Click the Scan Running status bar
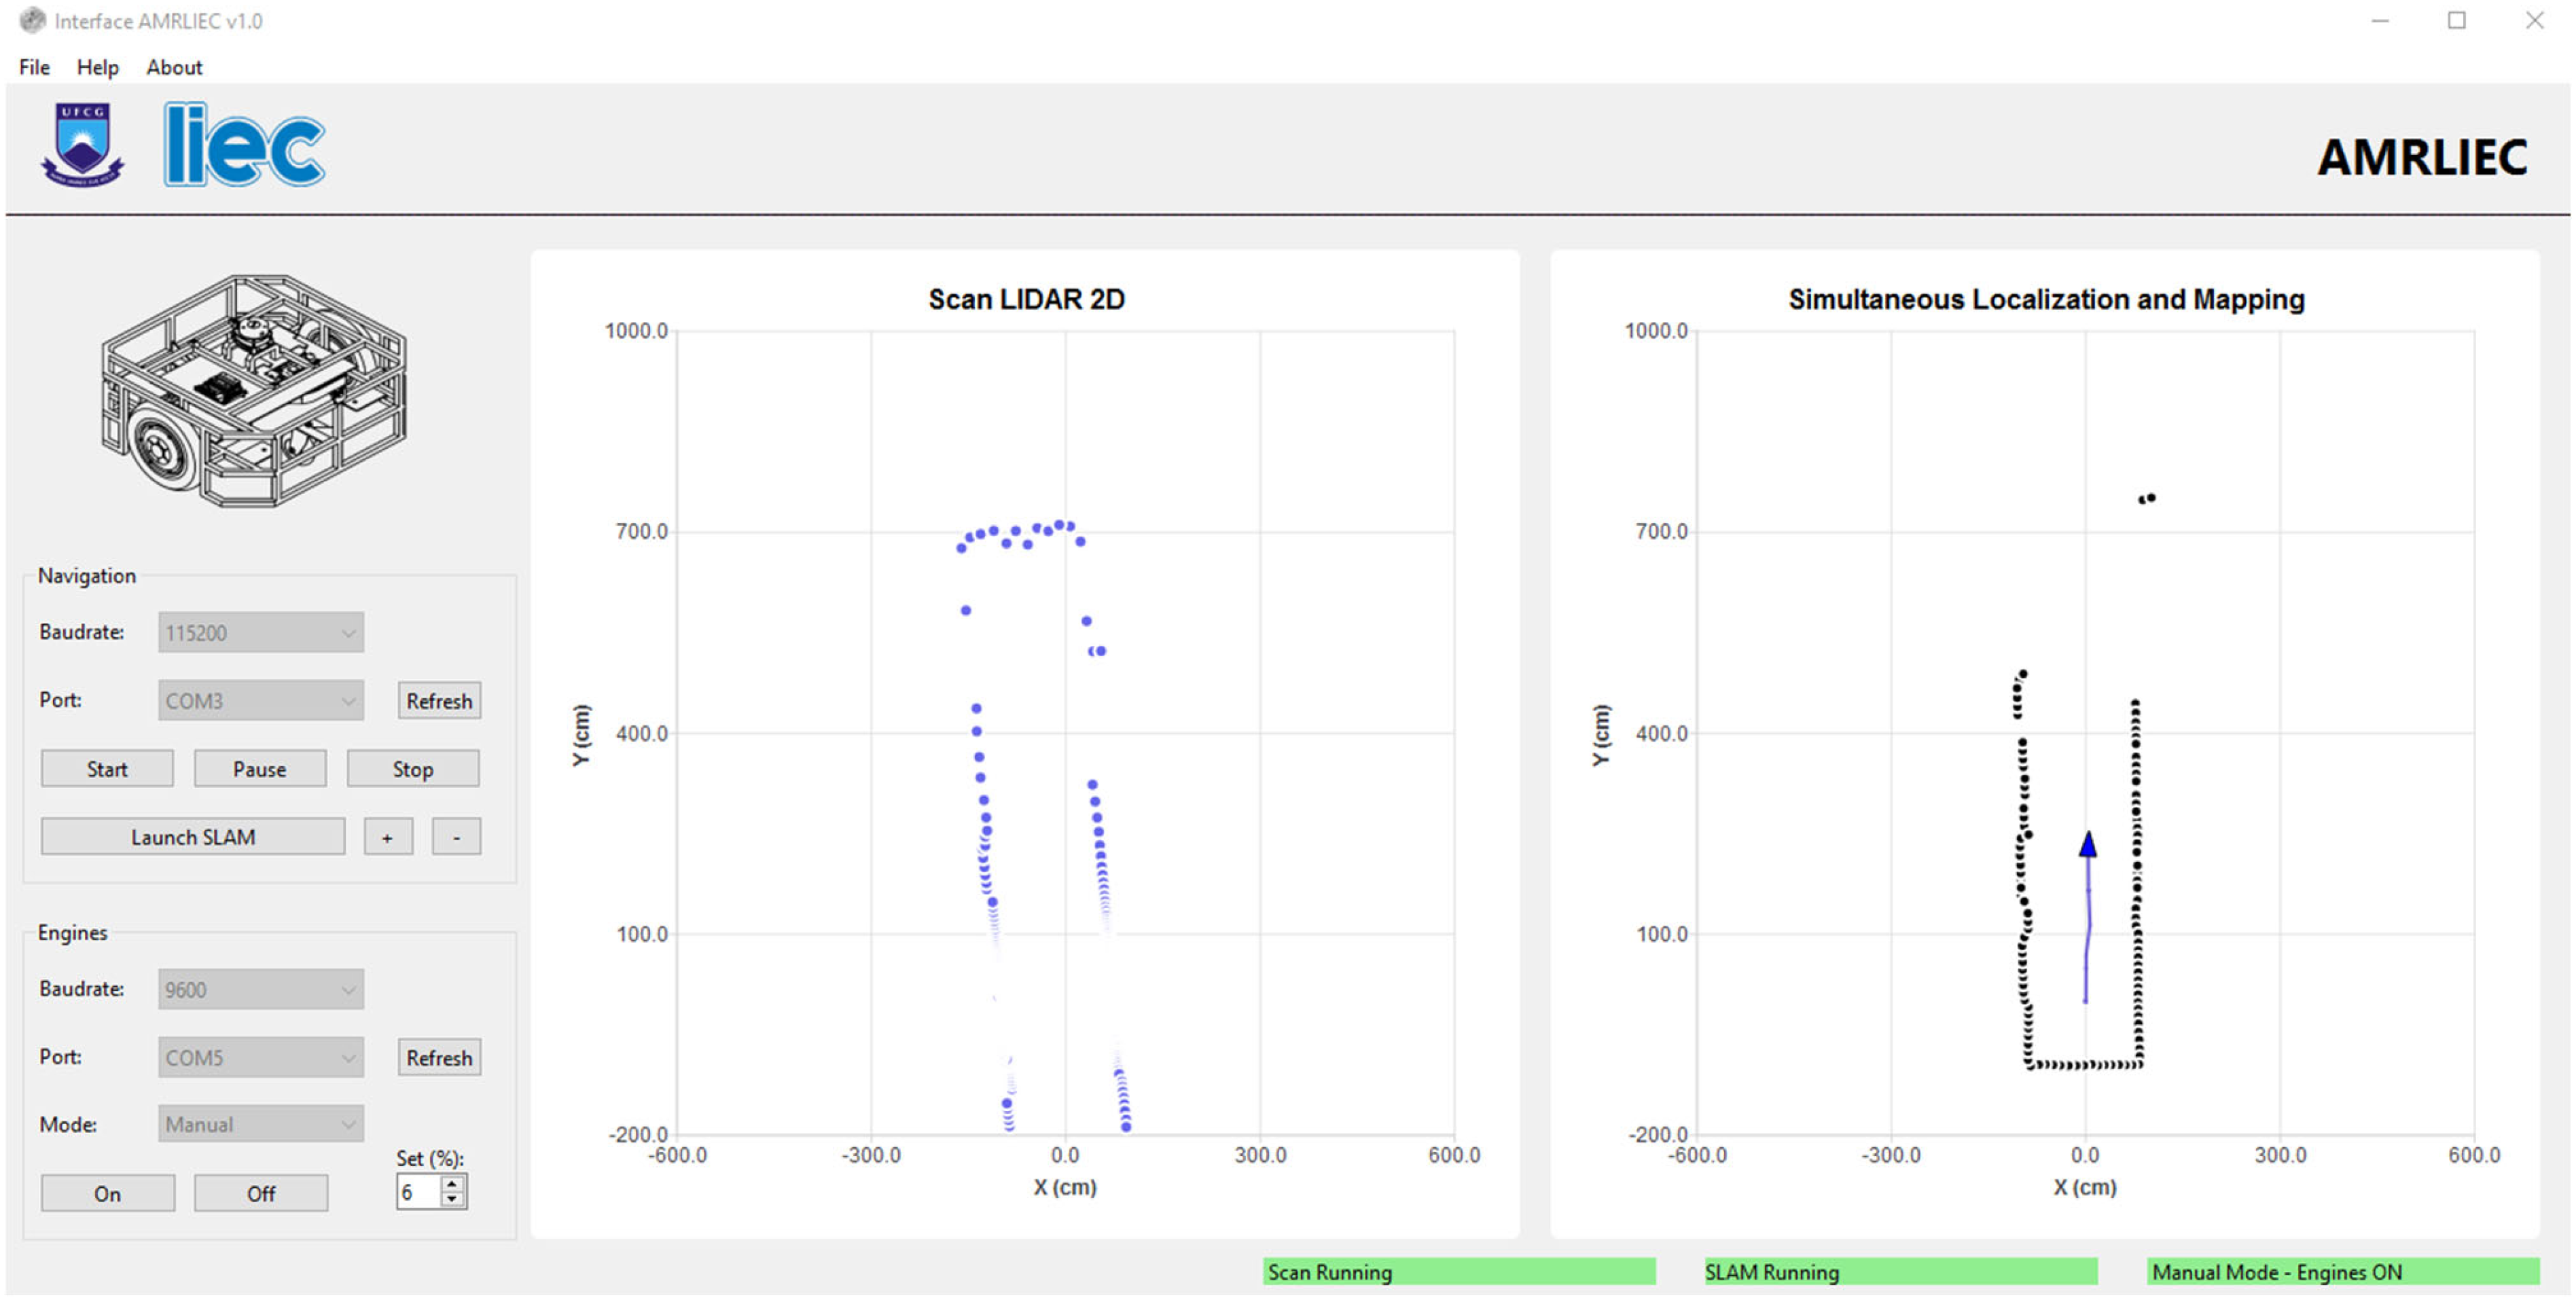 [1458, 1272]
